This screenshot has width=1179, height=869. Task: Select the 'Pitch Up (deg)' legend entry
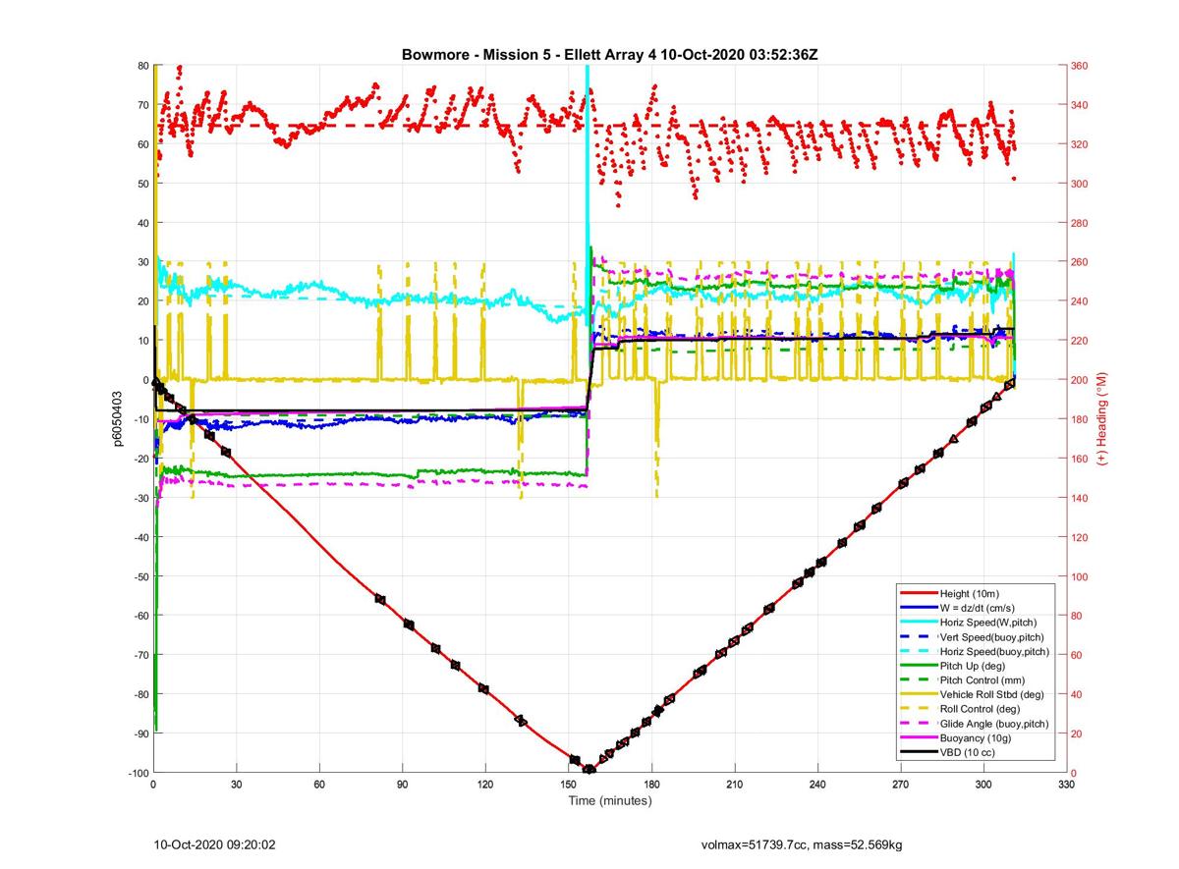click(x=973, y=666)
